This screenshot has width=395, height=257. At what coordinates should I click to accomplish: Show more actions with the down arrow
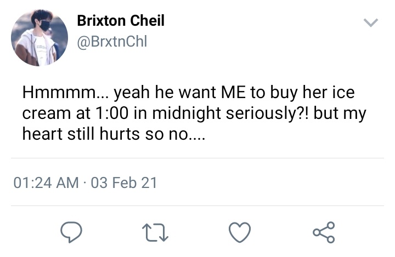(x=371, y=22)
